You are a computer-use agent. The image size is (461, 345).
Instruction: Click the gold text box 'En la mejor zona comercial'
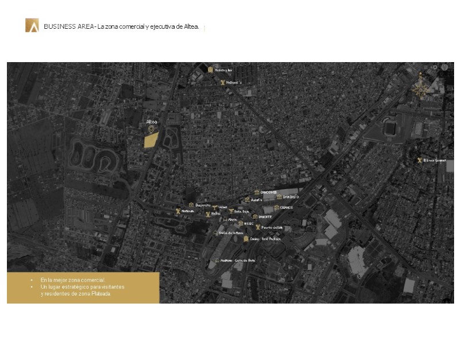pyautogui.click(x=83, y=286)
